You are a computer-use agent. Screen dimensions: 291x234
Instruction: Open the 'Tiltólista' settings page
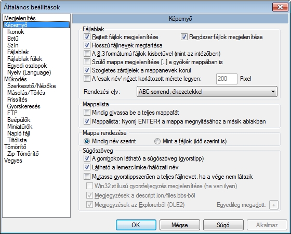(x=17, y=140)
